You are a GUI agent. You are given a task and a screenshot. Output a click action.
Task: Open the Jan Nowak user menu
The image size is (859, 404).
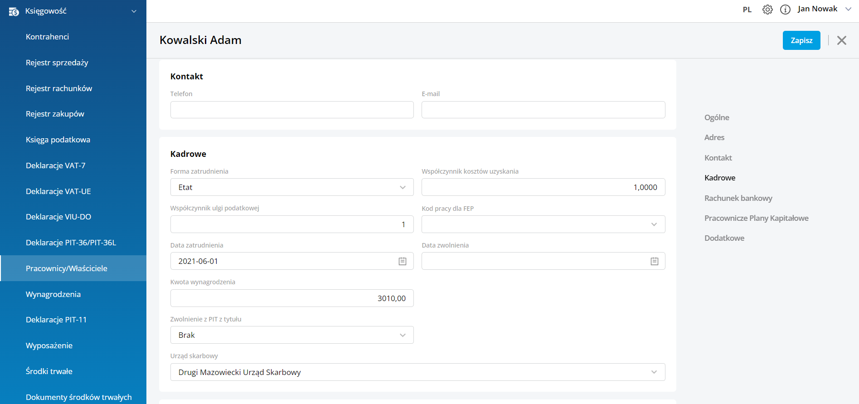[824, 9]
